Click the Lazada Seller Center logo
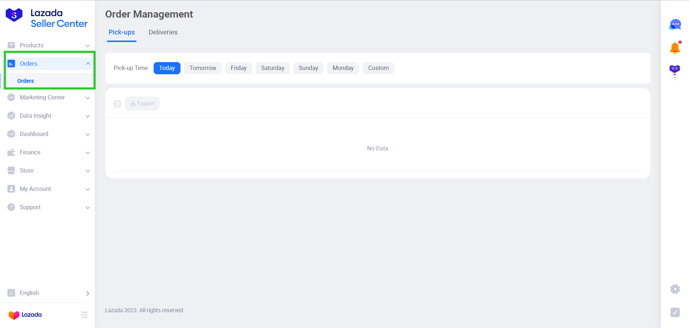Image resolution: width=689 pixels, height=328 pixels. pyautogui.click(x=47, y=18)
